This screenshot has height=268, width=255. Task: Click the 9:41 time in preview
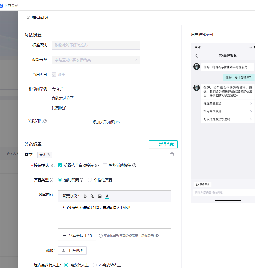point(198,47)
